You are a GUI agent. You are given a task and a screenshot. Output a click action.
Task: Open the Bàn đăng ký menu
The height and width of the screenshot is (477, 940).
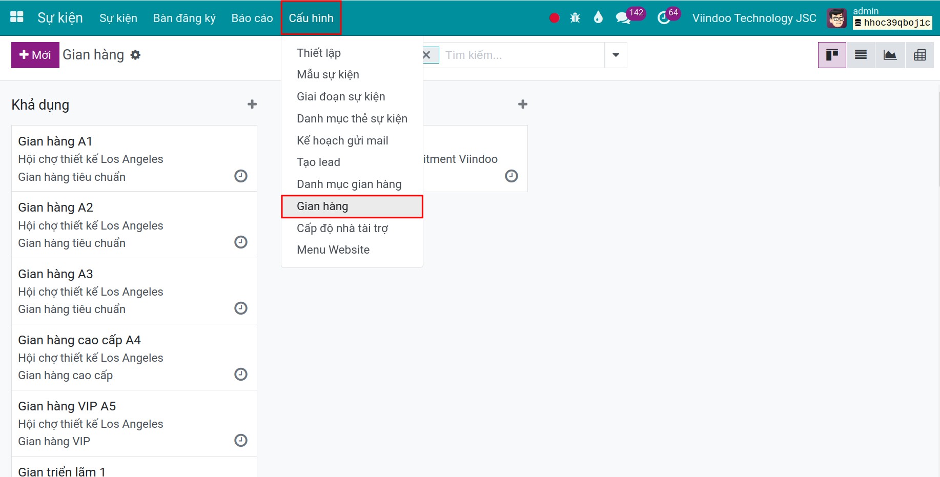point(185,18)
